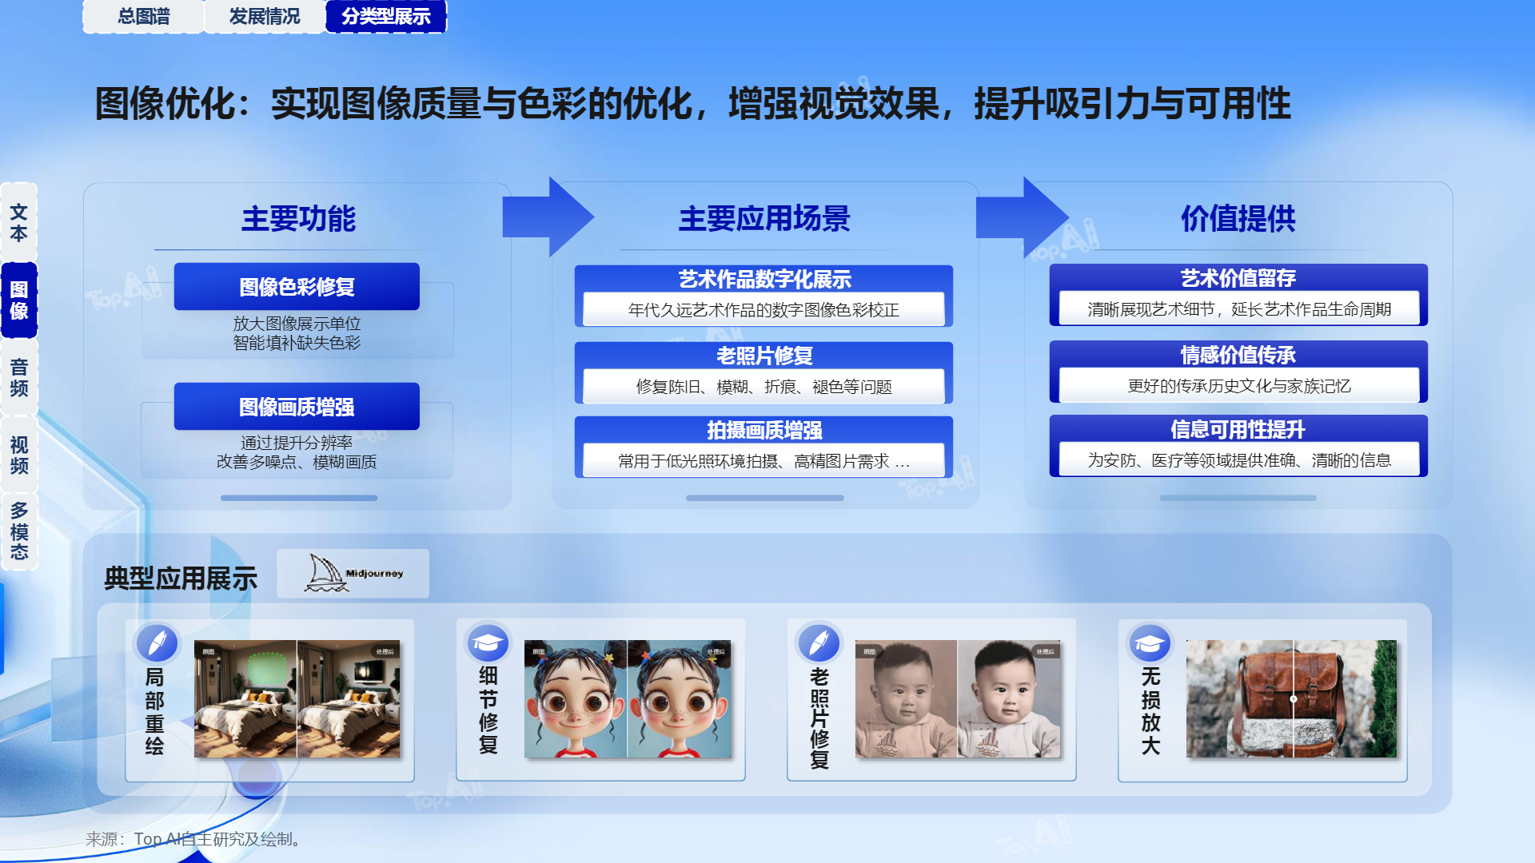
Task: Click the 价值提供 heading
Action: pyautogui.click(x=1238, y=218)
